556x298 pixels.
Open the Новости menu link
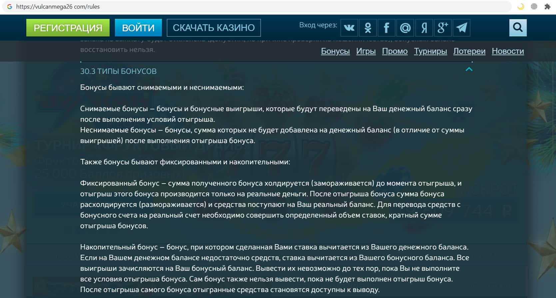tap(508, 51)
